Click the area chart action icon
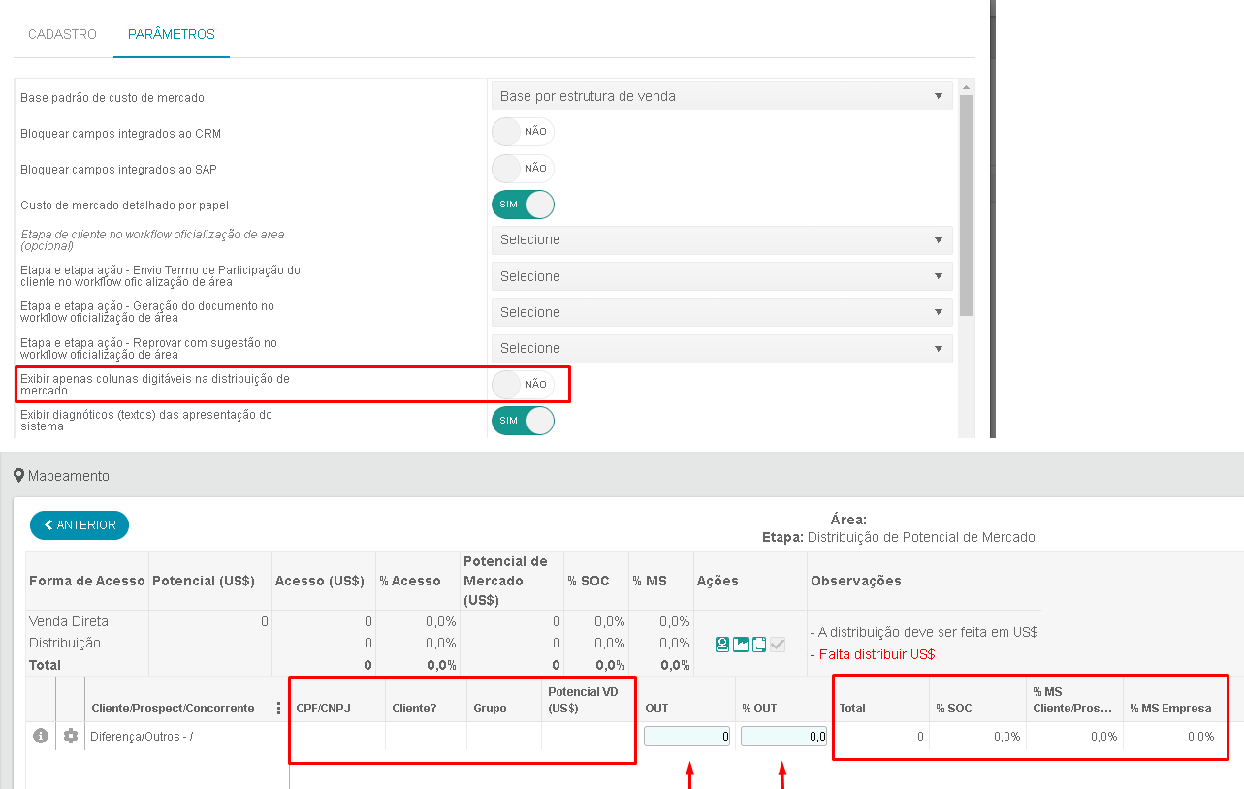Image resolution: width=1244 pixels, height=789 pixels. 741,645
